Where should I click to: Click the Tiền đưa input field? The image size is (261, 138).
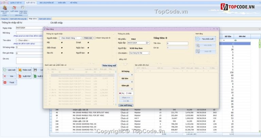click(177, 43)
